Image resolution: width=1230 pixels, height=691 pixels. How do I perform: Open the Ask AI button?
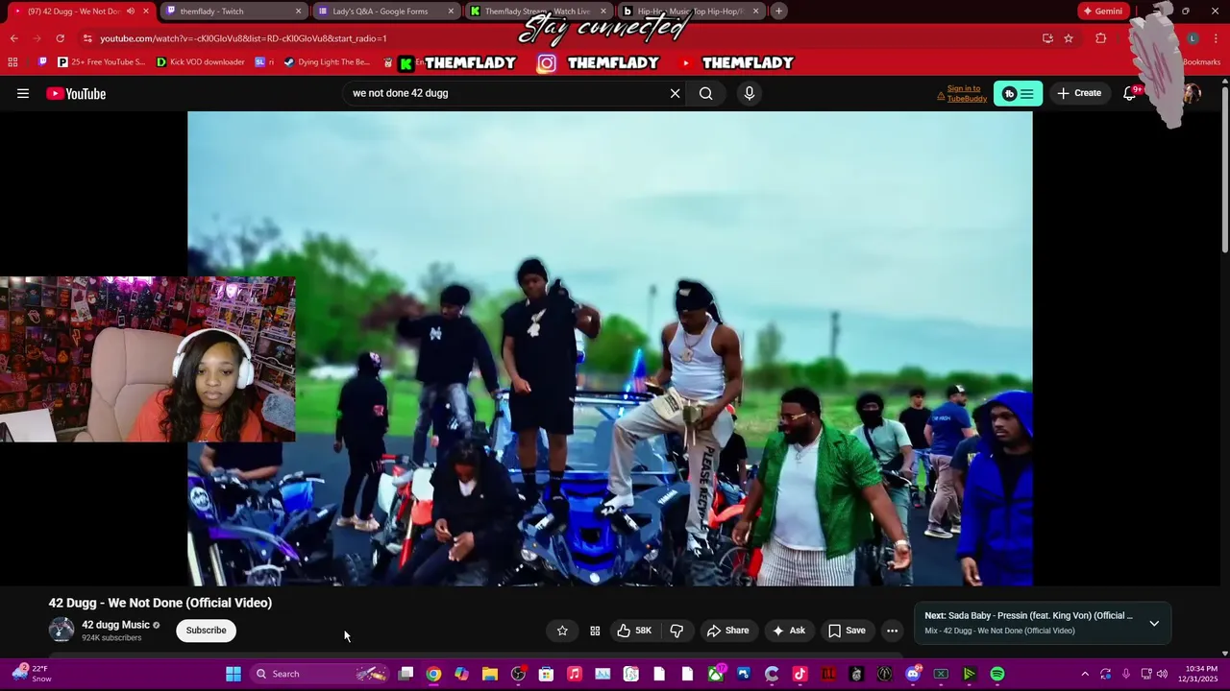coord(789,631)
